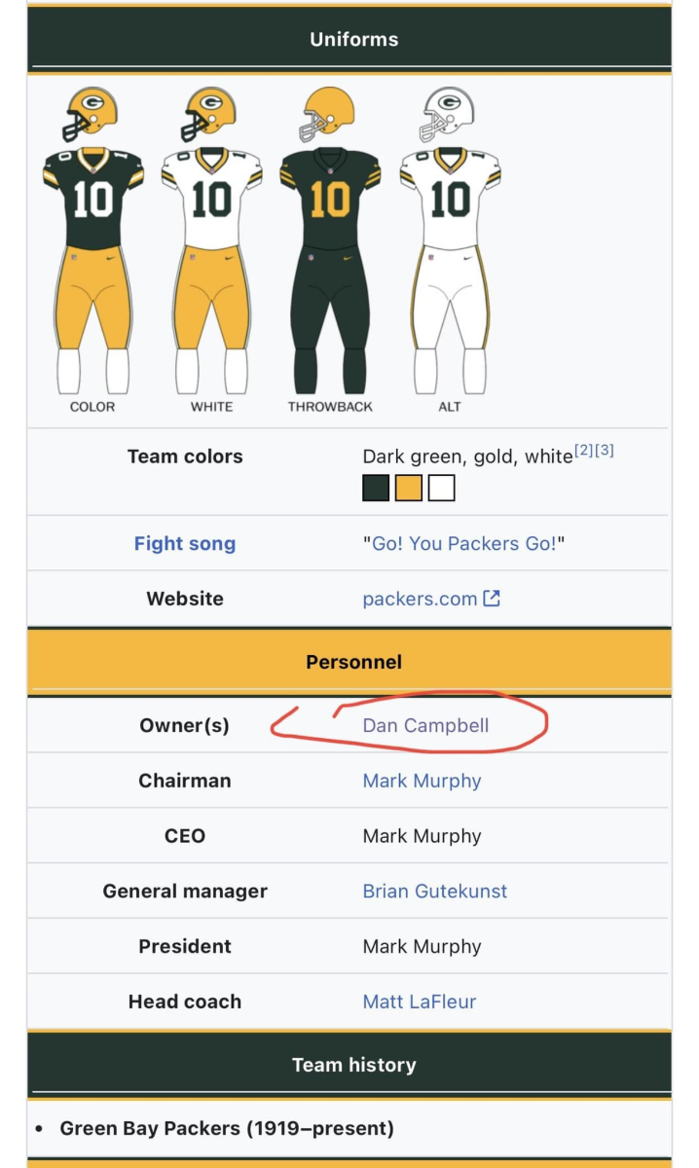Image resolution: width=699 pixels, height=1168 pixels.
Task: Open the Matt LaFleur head coach link
Action: pos(419,1002)
